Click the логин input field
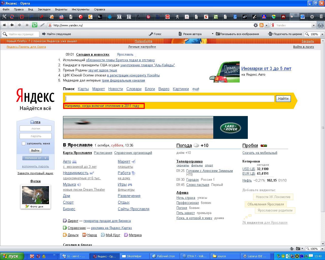This screenshot has height=260, width=325. pos(36,128)
